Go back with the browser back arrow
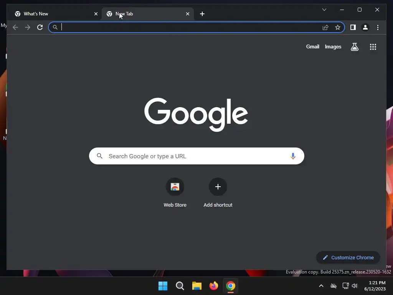This screenshot has height=295, width=393. [x=15, y=27]
